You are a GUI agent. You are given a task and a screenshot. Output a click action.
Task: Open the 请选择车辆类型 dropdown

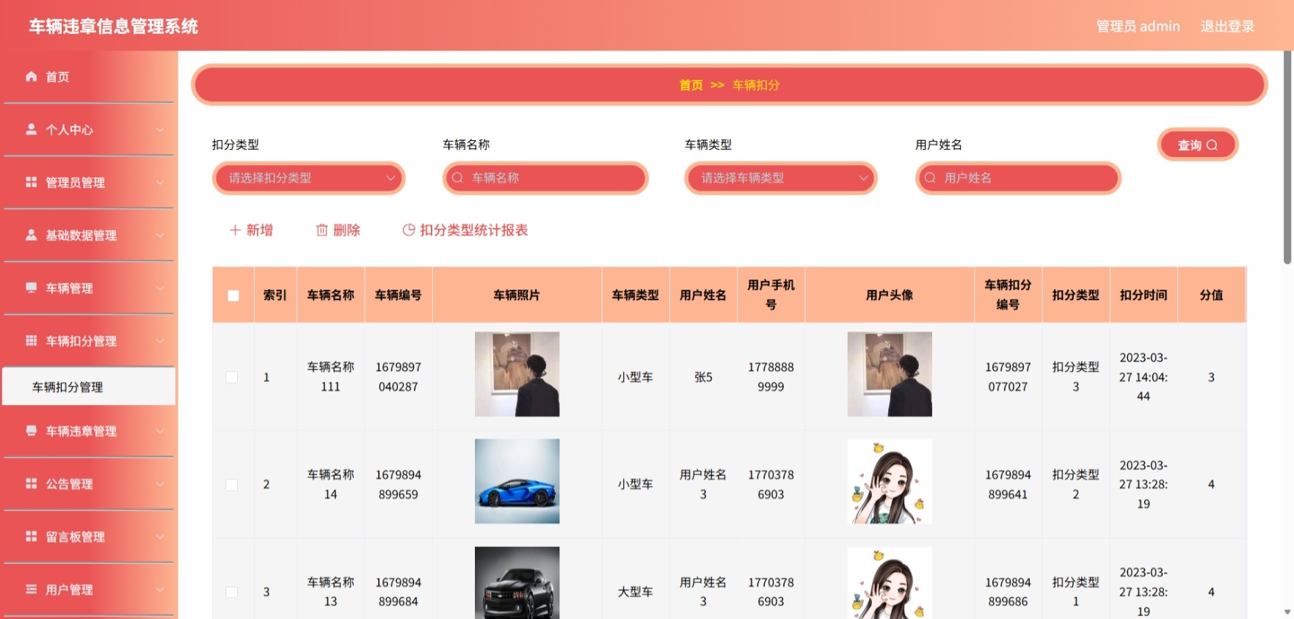[781, 177]
